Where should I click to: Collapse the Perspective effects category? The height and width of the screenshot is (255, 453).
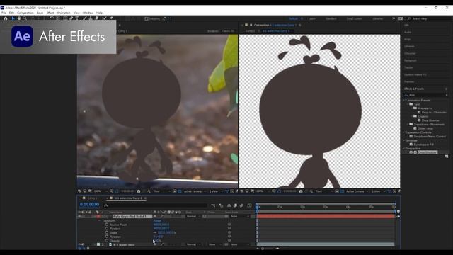coord(404,148)
